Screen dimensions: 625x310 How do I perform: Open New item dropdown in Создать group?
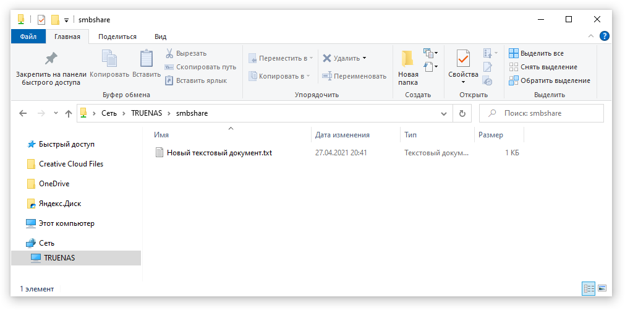430,53
